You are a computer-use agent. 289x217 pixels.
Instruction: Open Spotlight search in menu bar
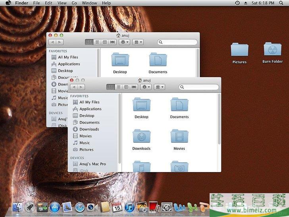(x=281, y=3)
